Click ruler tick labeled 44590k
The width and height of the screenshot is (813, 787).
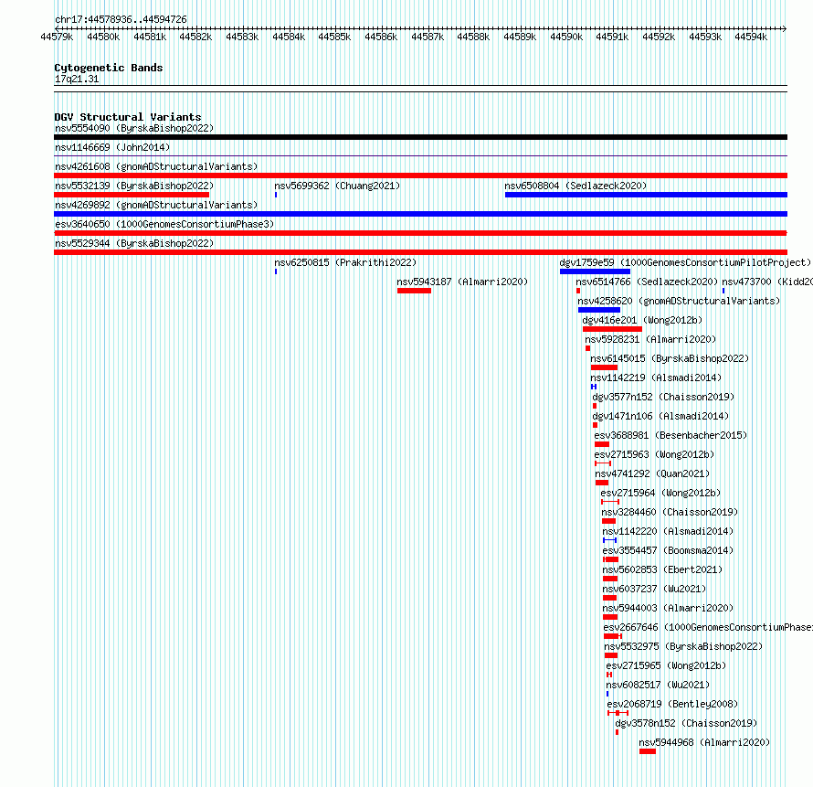coord(566,37)
